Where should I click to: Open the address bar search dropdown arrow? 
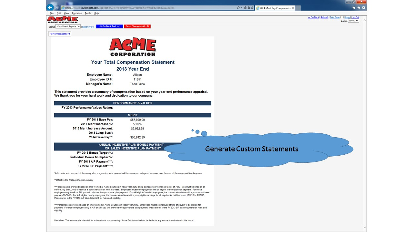[241, 8]
